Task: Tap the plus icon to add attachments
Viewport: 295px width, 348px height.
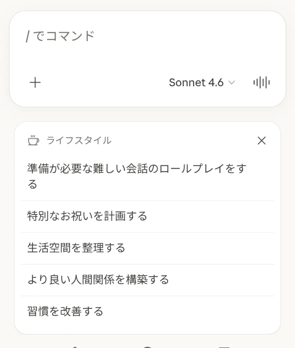Action: (x=35, y=83)
